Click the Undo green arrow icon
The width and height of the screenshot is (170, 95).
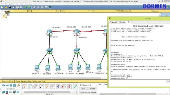pos(25,7)
